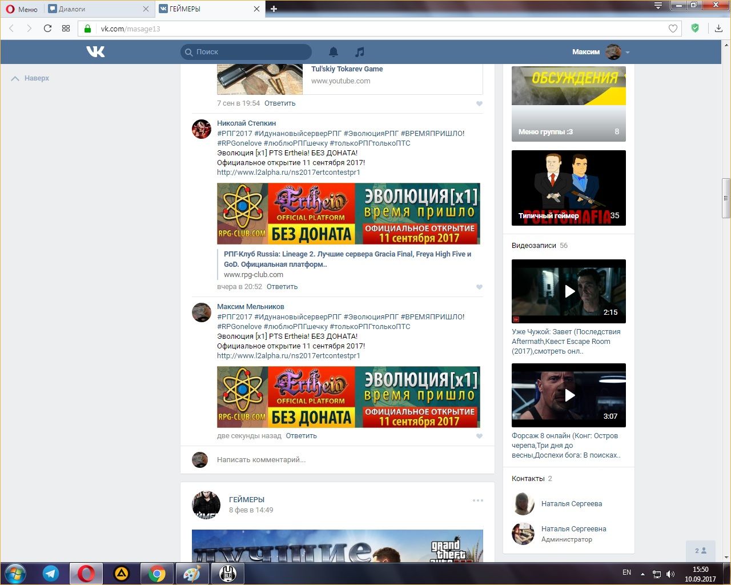The width and height of the screenshot is (731, 585).
Task: Open the Уже Чужой: Завет video title
Action: 566,341
